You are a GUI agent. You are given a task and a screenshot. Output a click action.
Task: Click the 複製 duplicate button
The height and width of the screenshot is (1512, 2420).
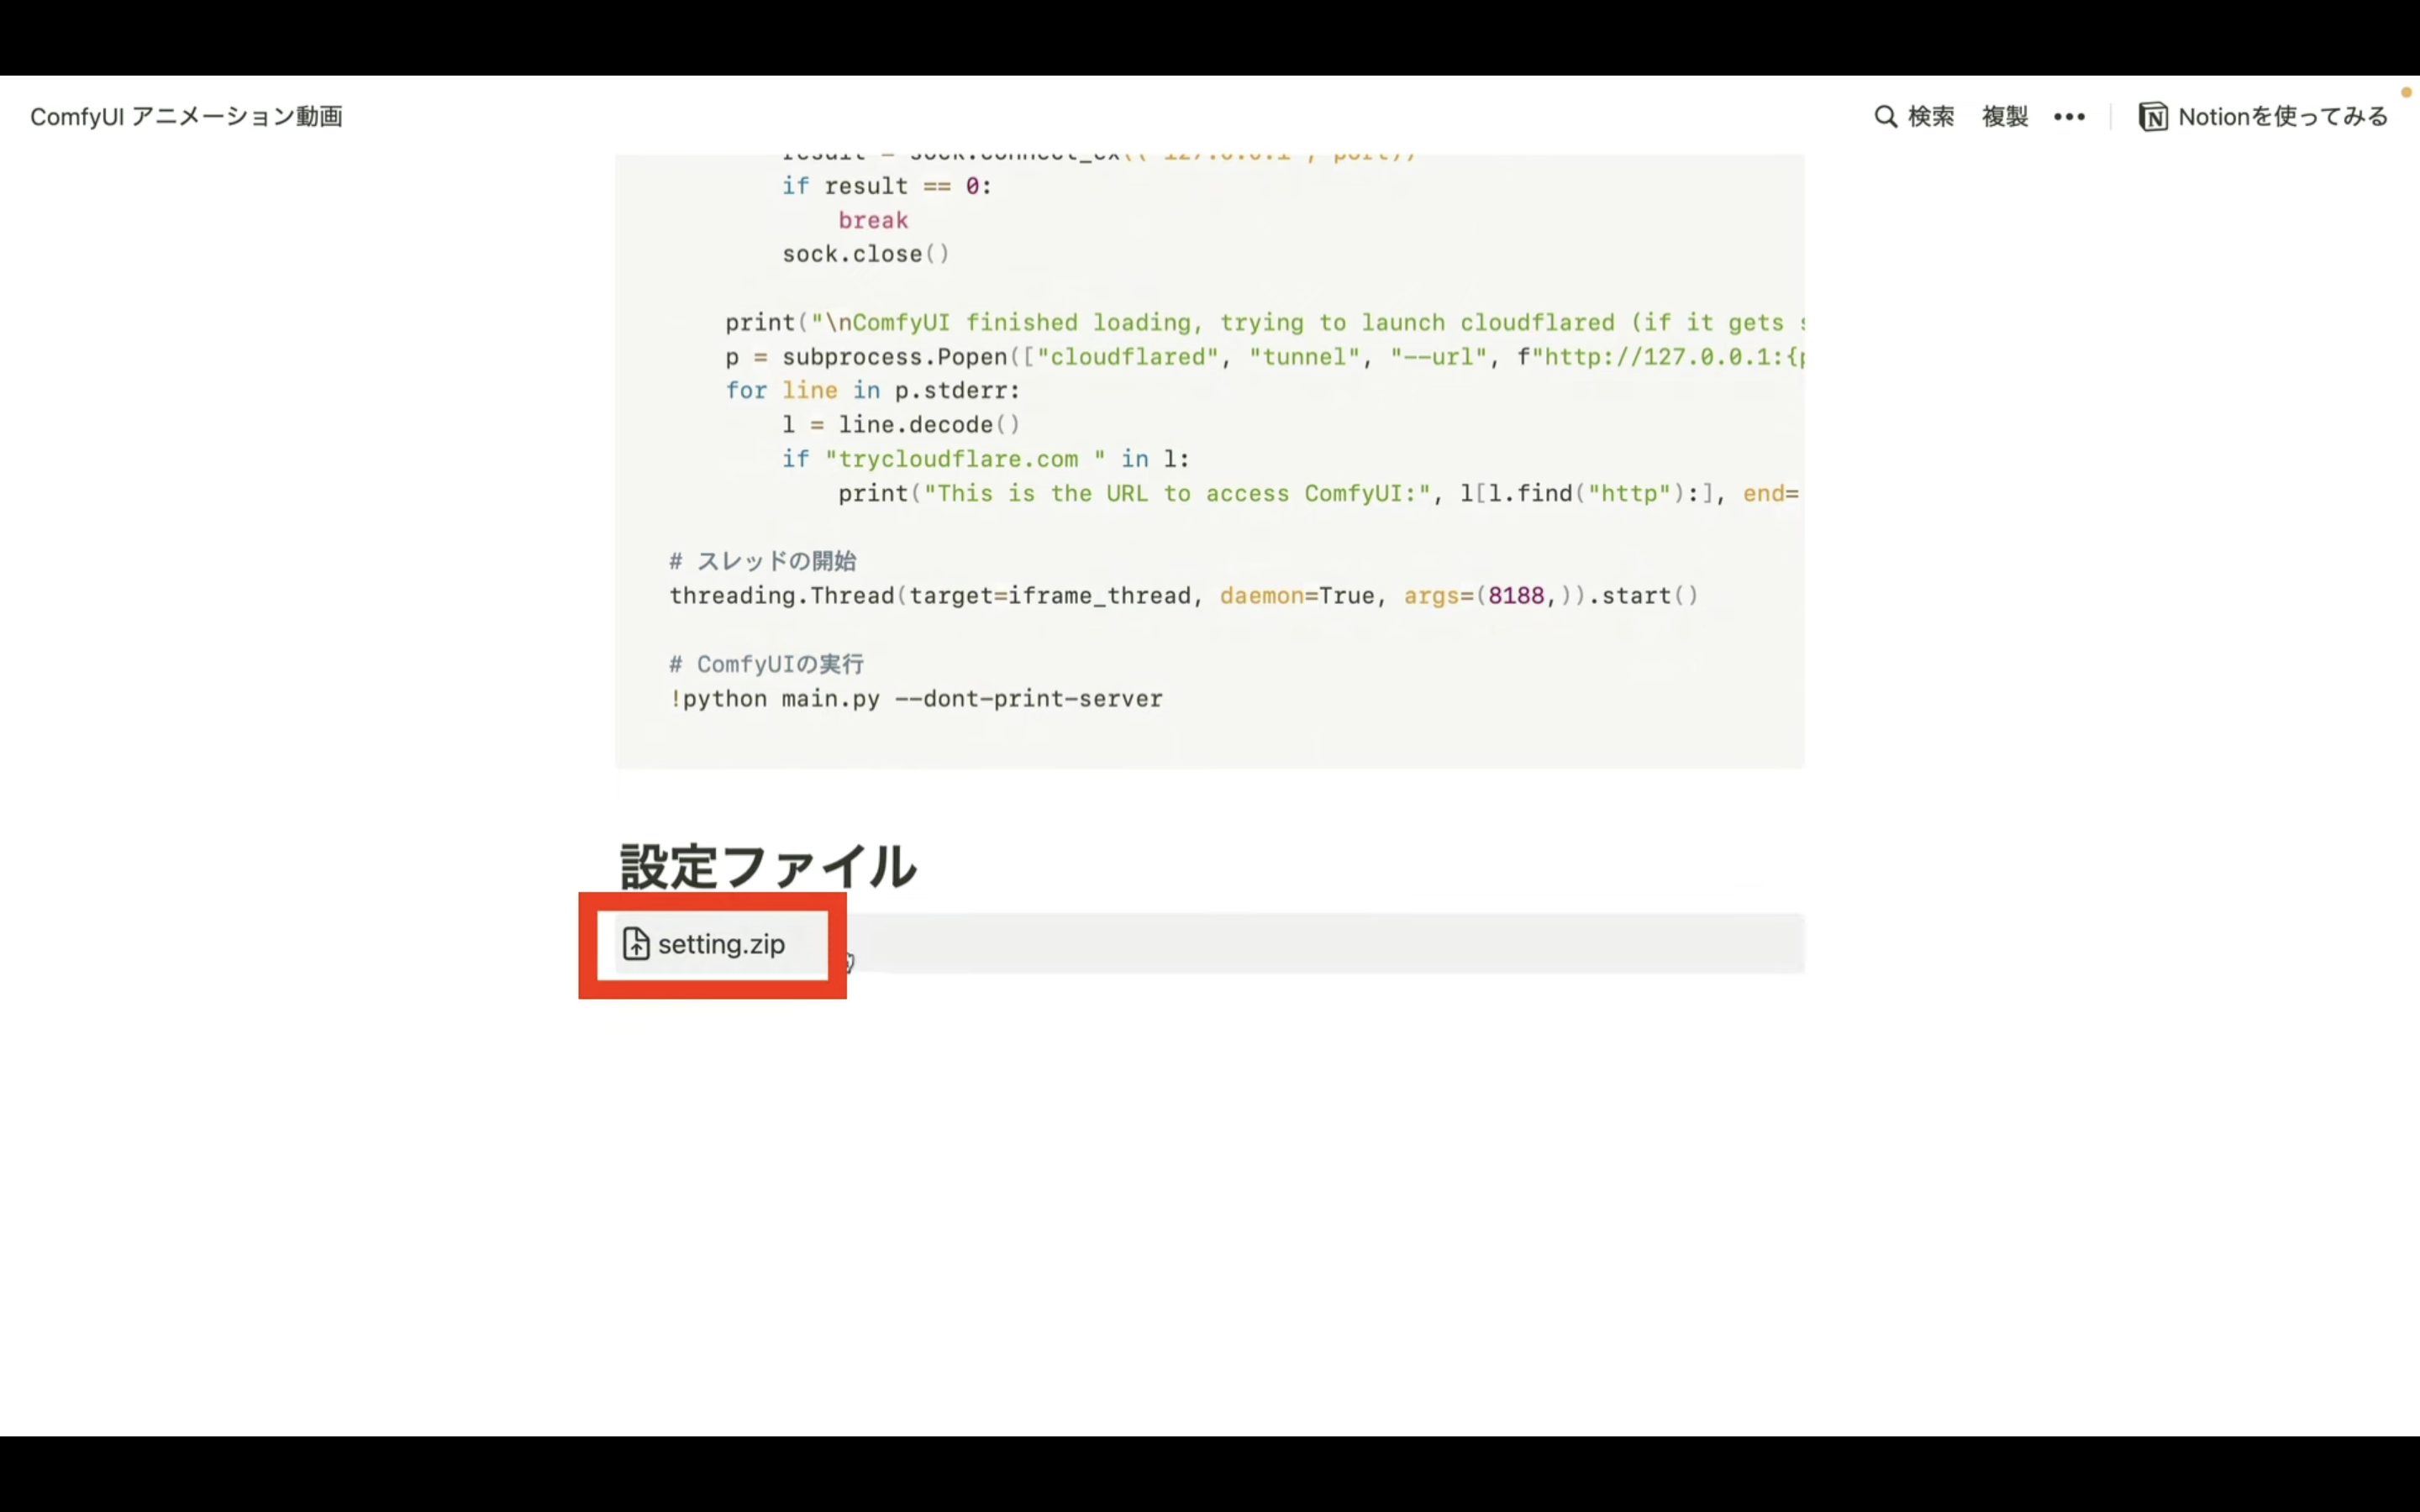point(2005,117)
